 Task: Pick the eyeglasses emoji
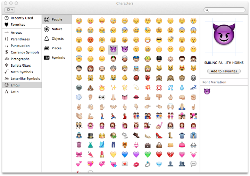click(x=193, y=145)
